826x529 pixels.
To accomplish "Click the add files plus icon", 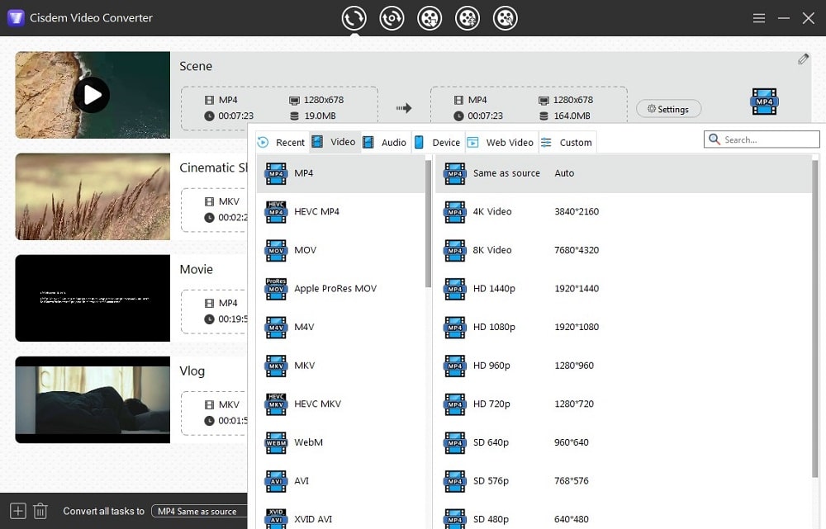I will click(x=17, y=511).
